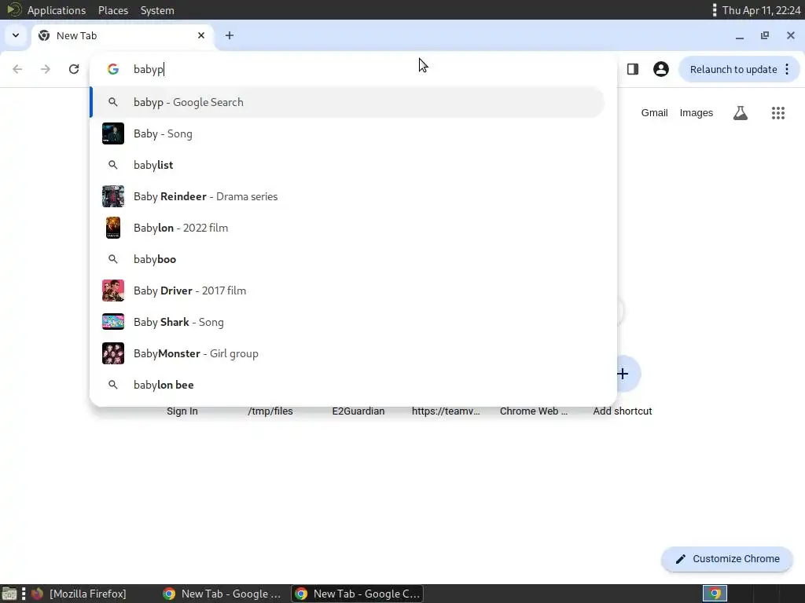Select 'Baby Reindeer - Drama series' suggestion

[347, 196]
